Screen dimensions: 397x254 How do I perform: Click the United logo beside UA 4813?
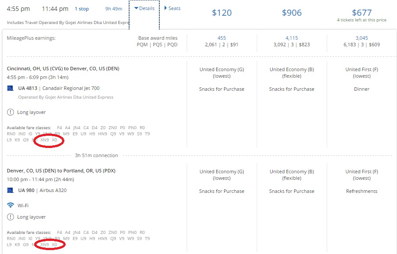[x=11, y=89]
